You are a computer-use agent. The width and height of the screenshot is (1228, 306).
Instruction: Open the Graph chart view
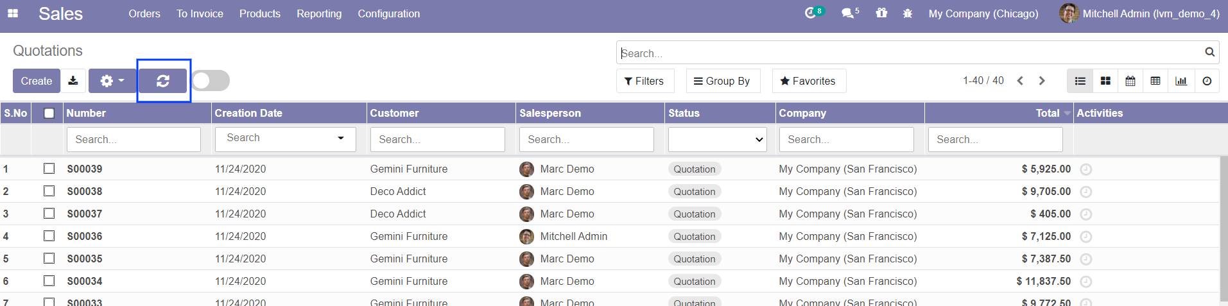[1180, 81]
